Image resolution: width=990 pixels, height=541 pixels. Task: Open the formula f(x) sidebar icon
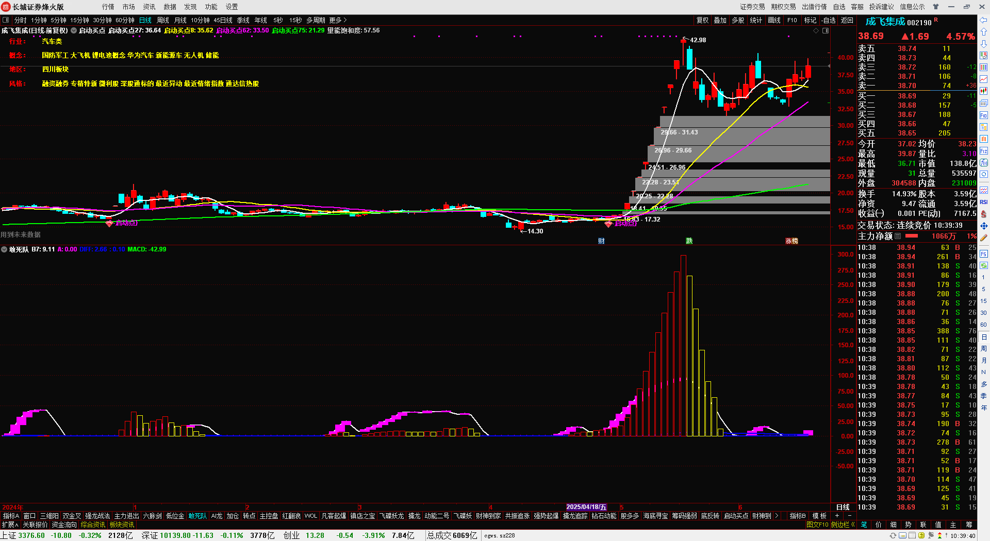984,163
